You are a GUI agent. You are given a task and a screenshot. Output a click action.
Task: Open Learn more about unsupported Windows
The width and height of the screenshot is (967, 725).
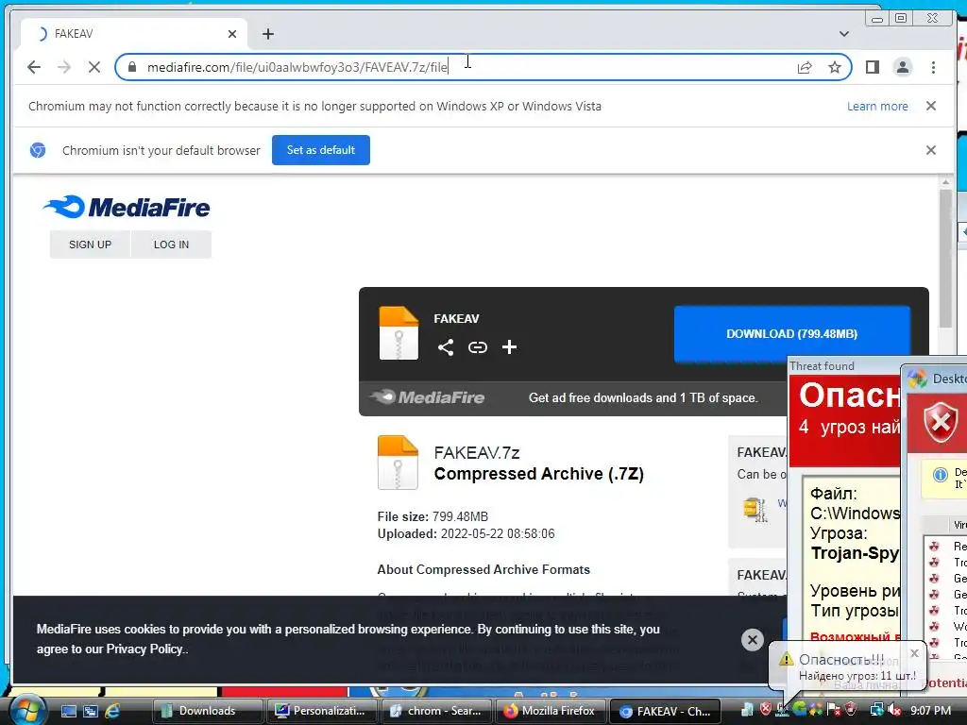coord(877,106)
